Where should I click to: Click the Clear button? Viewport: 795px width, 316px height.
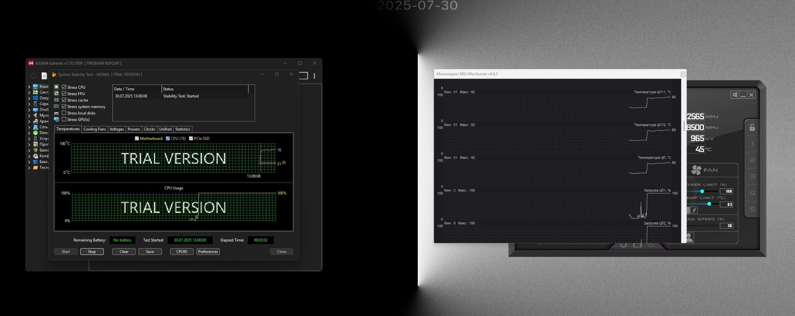pos(124,252)
